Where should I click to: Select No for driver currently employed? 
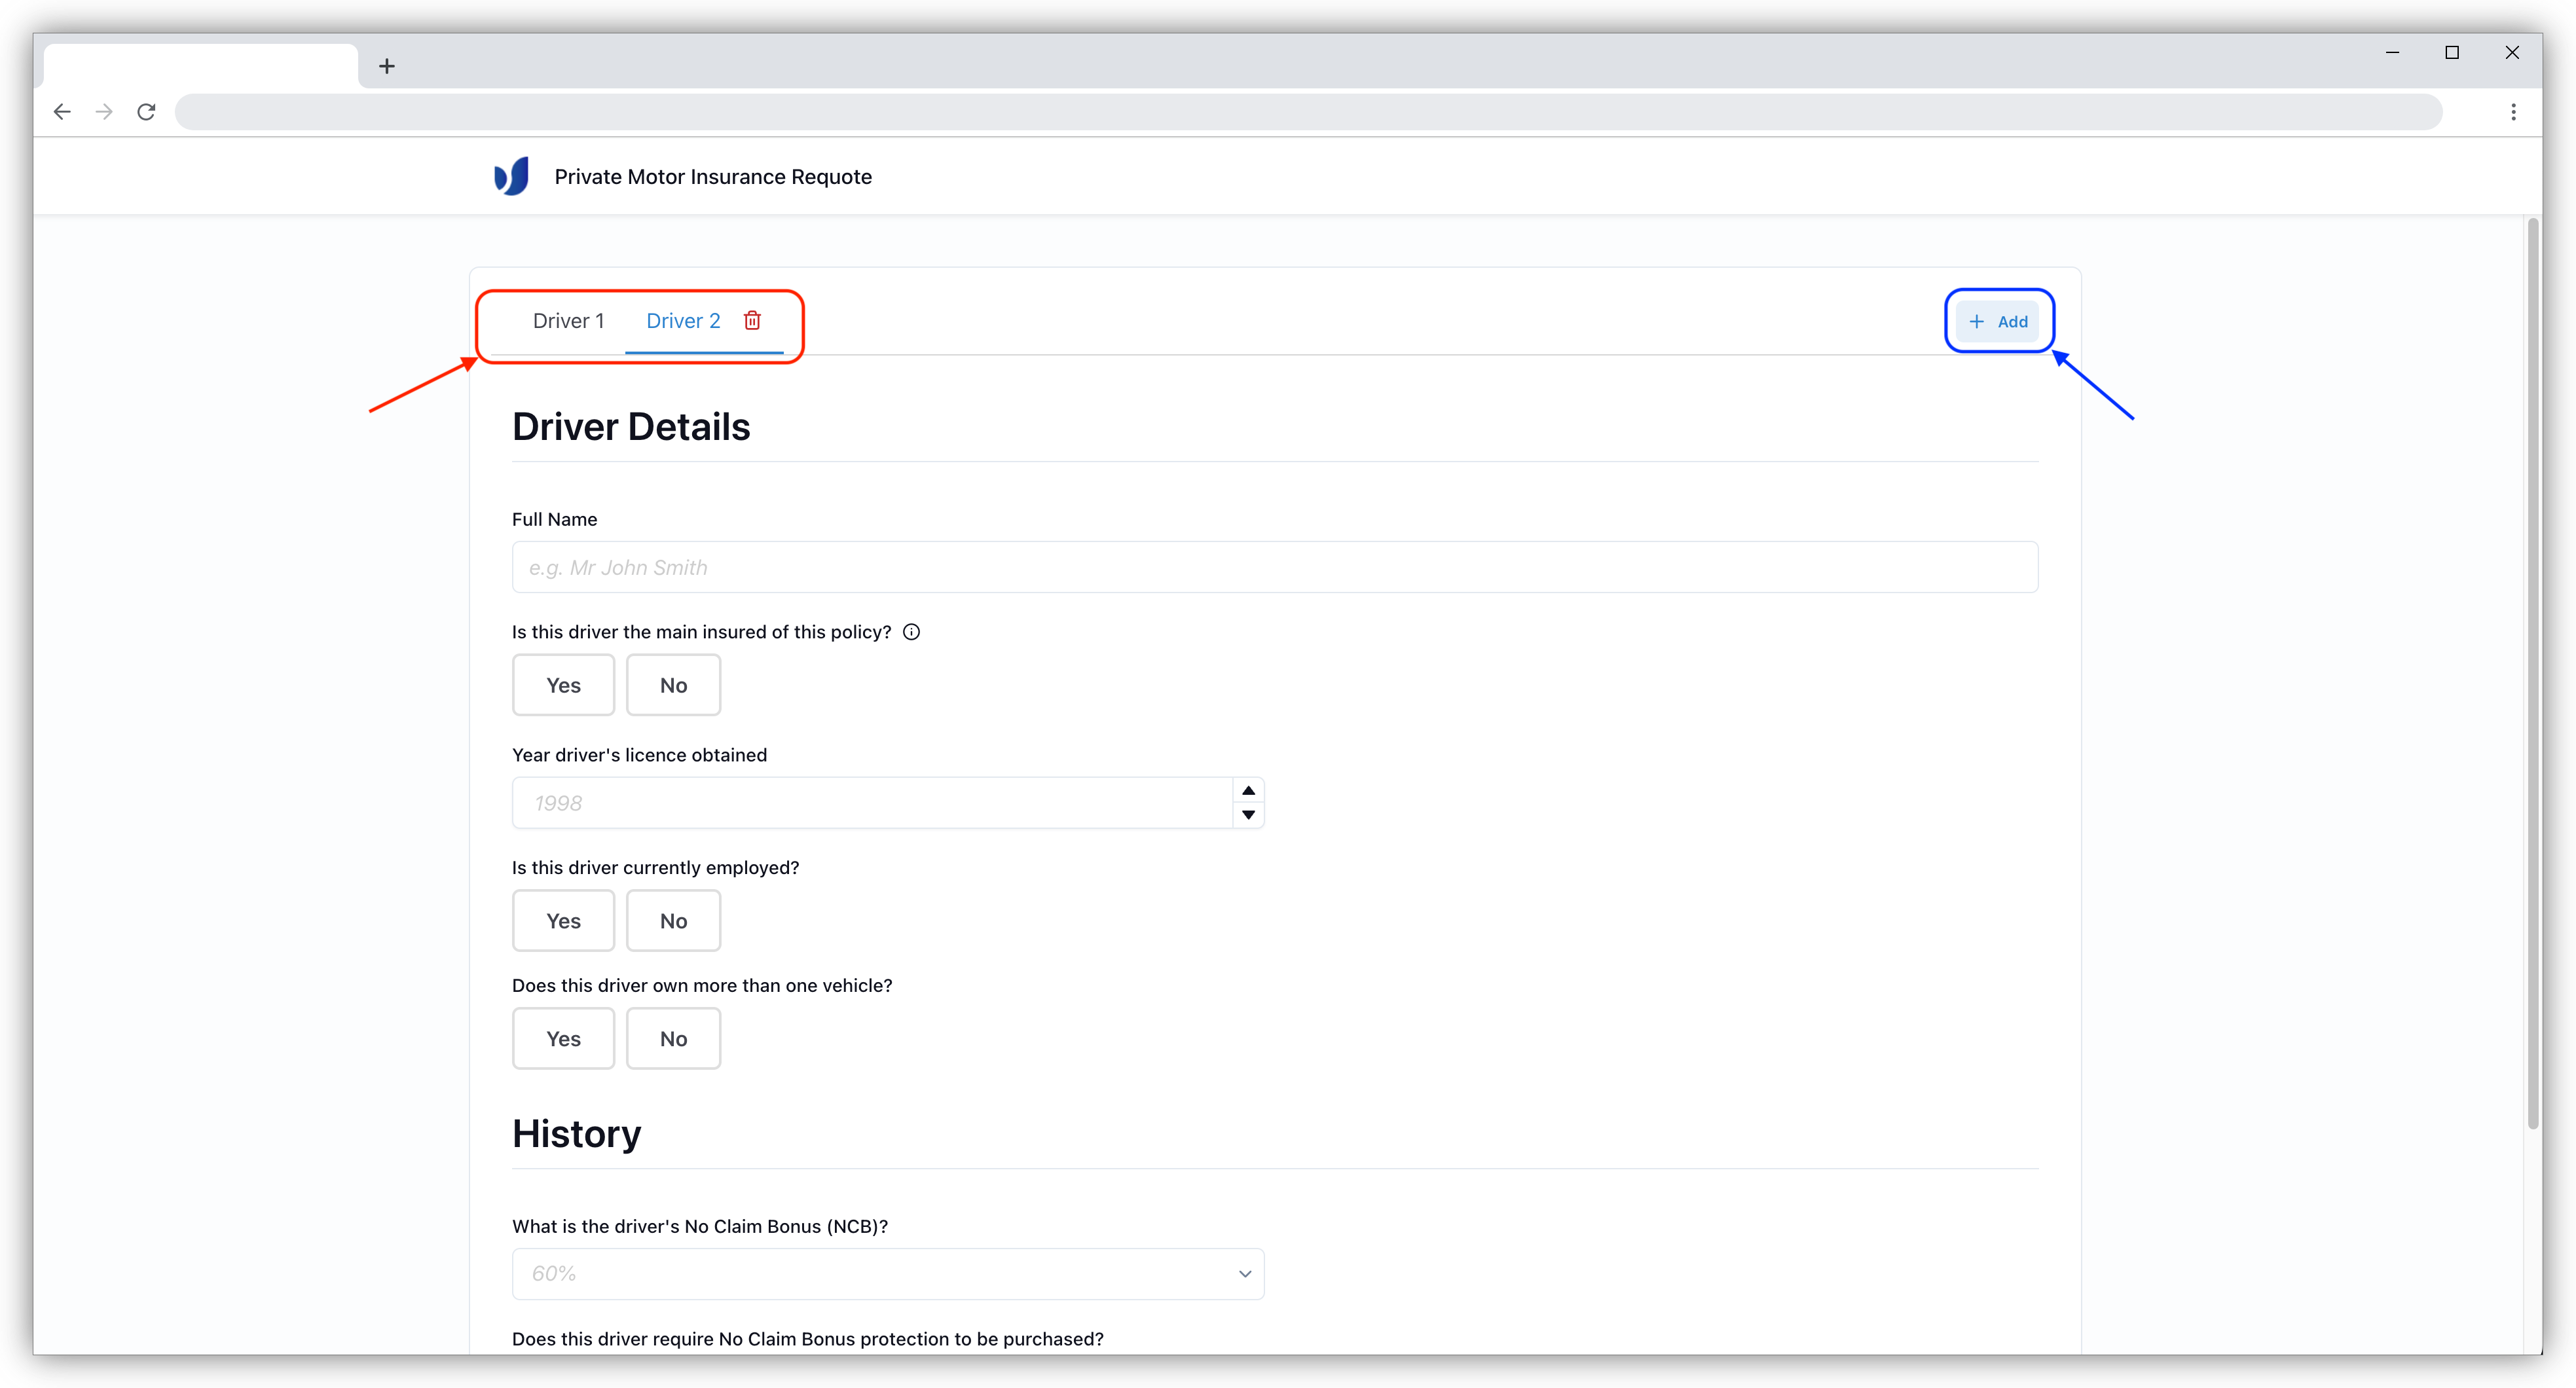[672, 920]
